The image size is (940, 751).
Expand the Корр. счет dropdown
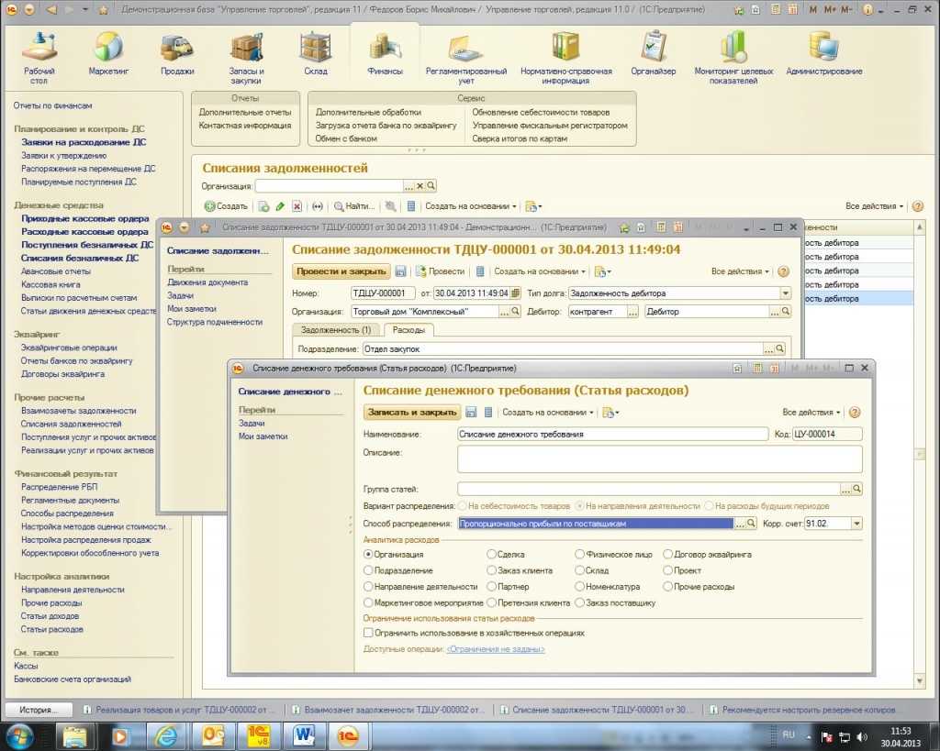pyautogui.click(x=856, y=524)
